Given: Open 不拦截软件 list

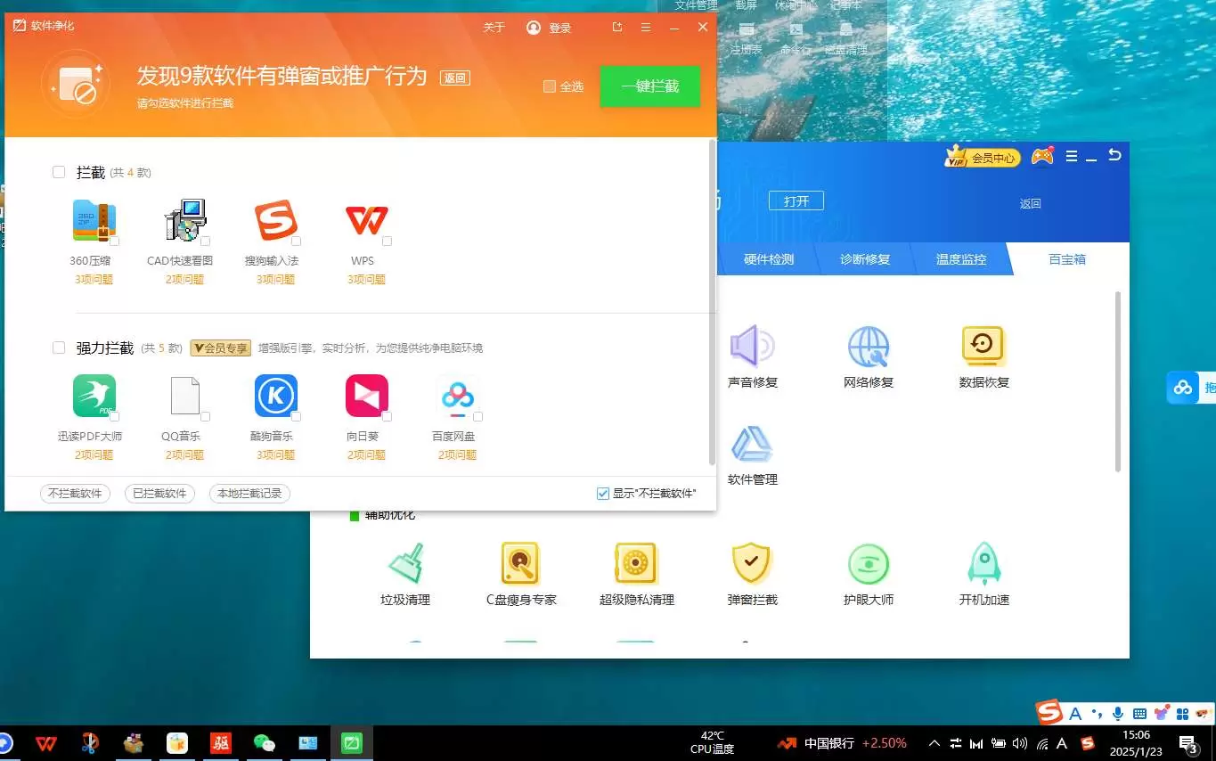Looking at the screenshot, I should 76,493.
